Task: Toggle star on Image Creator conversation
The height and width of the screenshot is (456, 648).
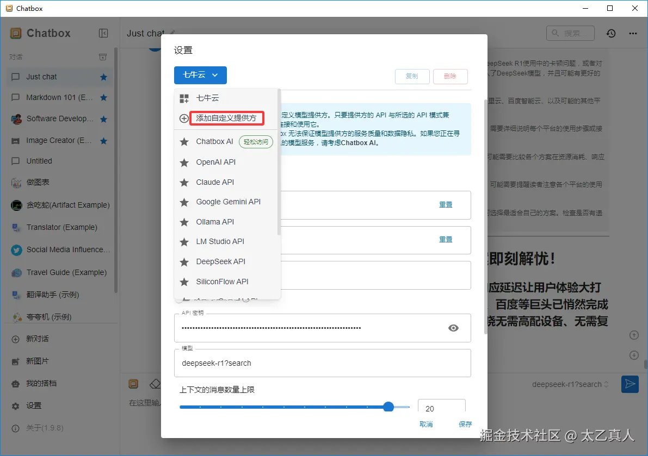Action: tap(104, 141)
